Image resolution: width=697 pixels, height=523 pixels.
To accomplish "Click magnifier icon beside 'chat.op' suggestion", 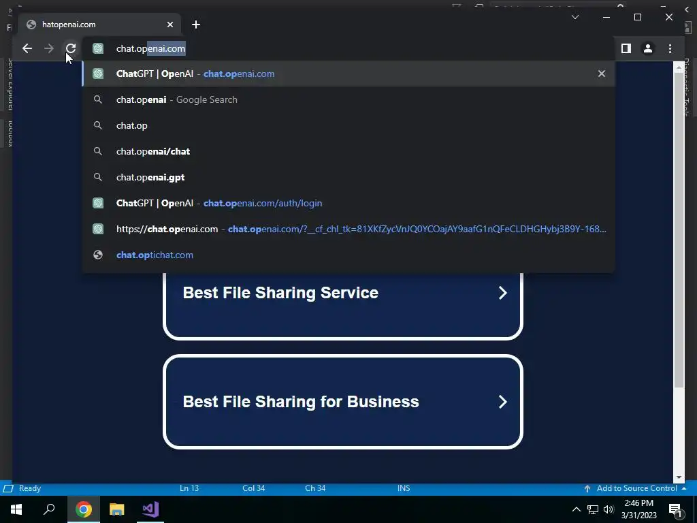I will click(x=98, y=125).
